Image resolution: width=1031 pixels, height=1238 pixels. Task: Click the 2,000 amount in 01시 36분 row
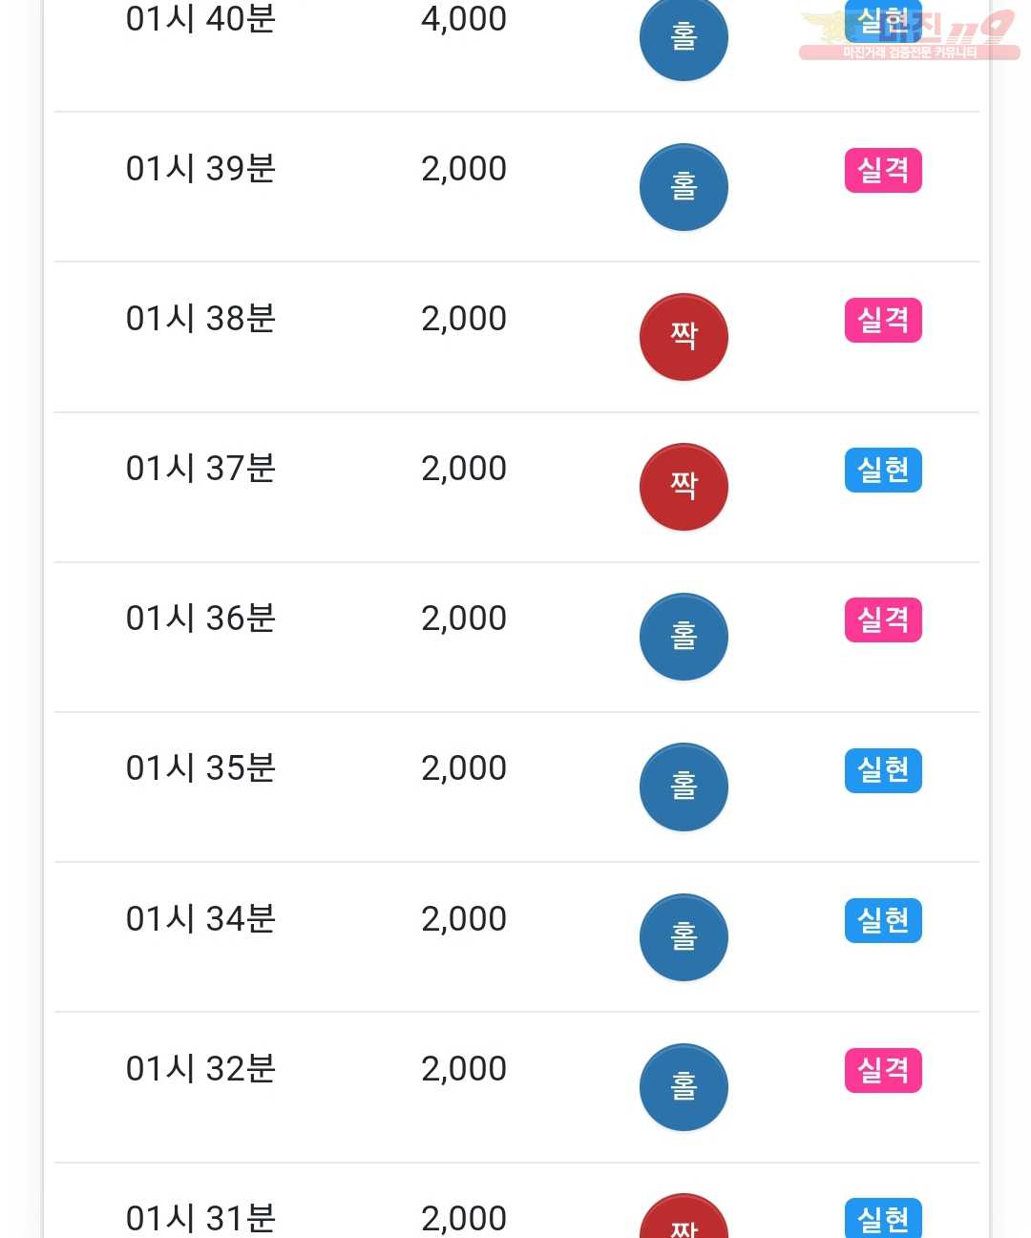point(464,619)
